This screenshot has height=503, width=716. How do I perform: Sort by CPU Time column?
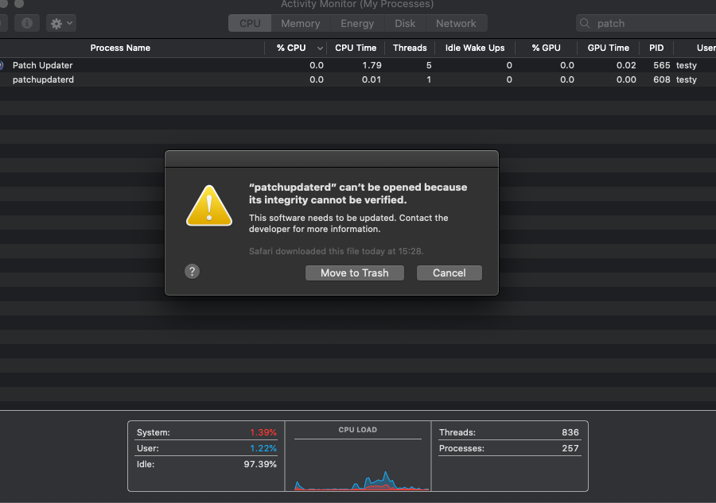356,48
